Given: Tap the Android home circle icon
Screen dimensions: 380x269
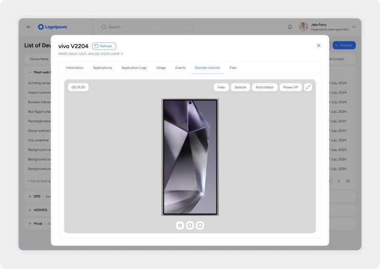Looking at the screenshot, I should pos(190,225).
